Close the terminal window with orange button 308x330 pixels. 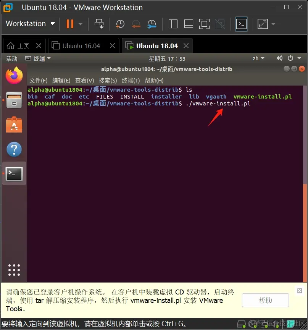[302, 69]
